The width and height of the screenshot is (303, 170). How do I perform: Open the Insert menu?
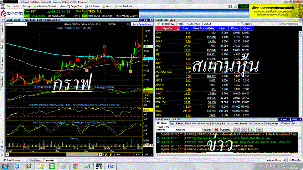click(16, 6)
